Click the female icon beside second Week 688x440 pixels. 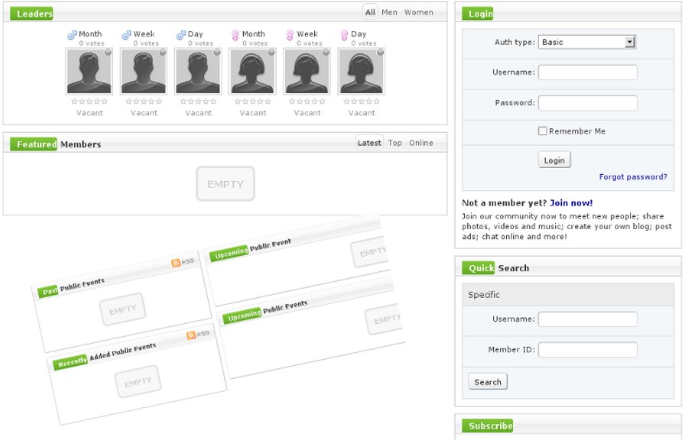(x=290, y=35)
